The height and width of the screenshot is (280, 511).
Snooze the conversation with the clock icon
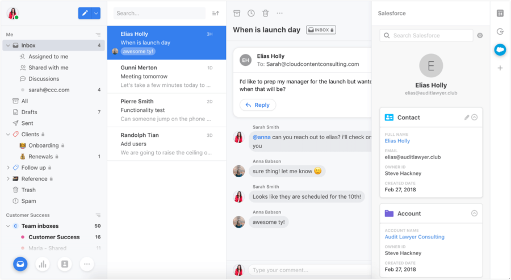(251, 13)
